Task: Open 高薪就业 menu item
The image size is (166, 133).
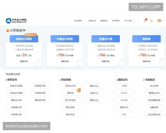Action: [x=104, y=21]
